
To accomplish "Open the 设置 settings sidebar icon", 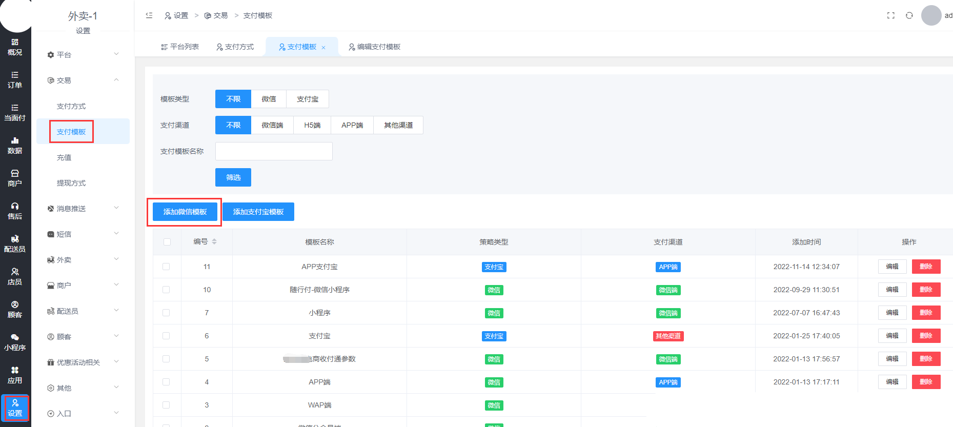I will (15, 408).
